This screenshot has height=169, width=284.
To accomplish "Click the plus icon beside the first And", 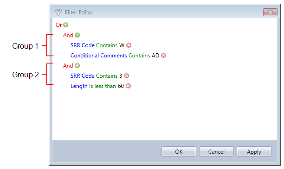I will pyautogui.click(x=77, y=35).
